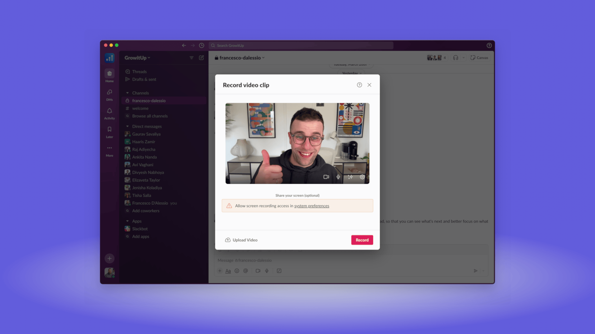This screenshot has height=334, width=595.
Task: Switch to Drafts & sent
Action: (144, 79)
